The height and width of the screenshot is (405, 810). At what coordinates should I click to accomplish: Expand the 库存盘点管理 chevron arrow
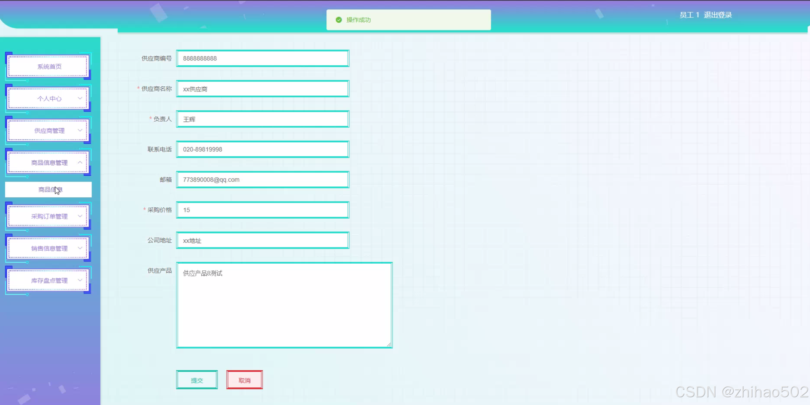tap(80, 280)
